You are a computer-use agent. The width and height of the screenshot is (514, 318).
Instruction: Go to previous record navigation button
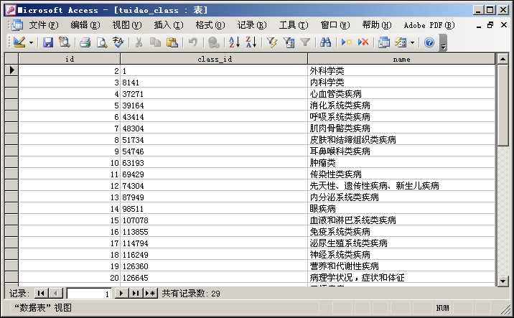pyautogui.click(x=56, y=293)
